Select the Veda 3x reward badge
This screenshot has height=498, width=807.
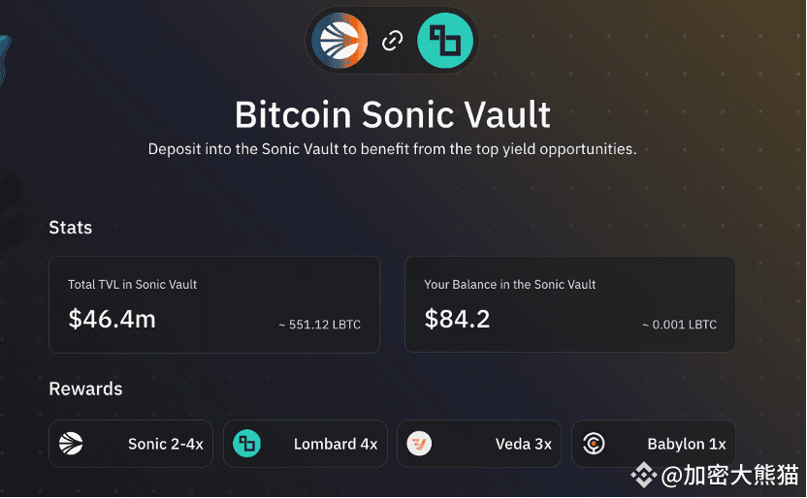479,444
